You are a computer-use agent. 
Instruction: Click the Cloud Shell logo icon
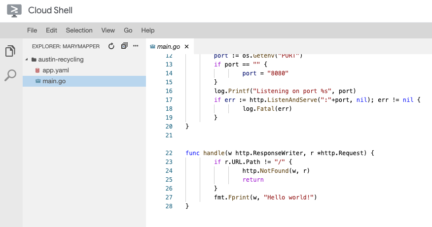tap(14, 10)
